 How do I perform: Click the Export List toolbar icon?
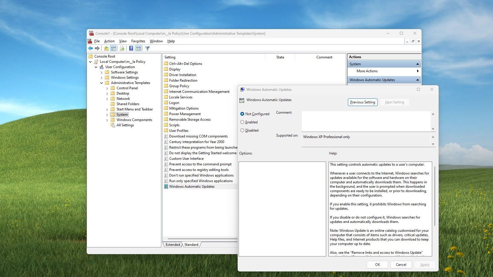click(122, 48)
